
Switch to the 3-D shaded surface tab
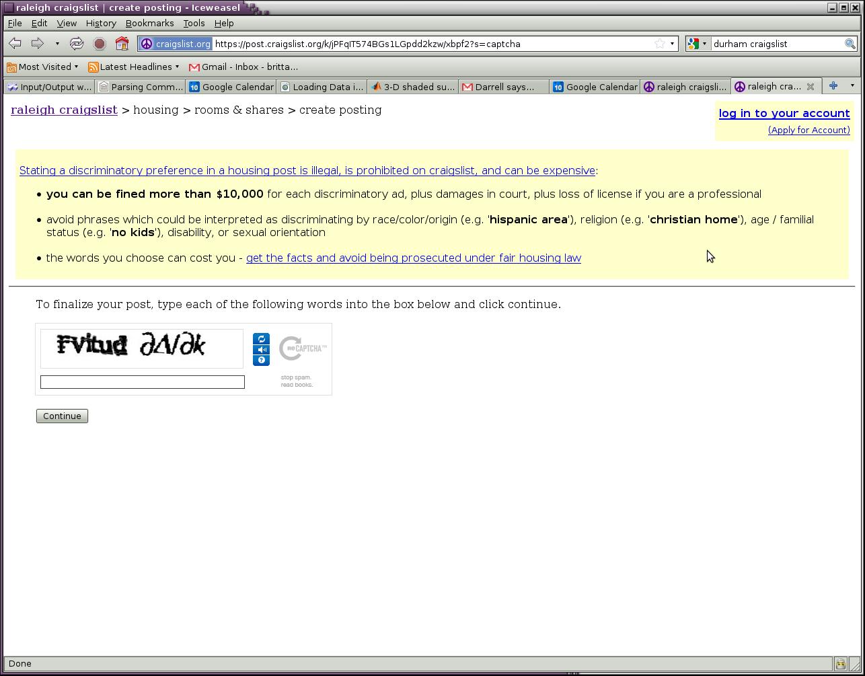(412, 86)
